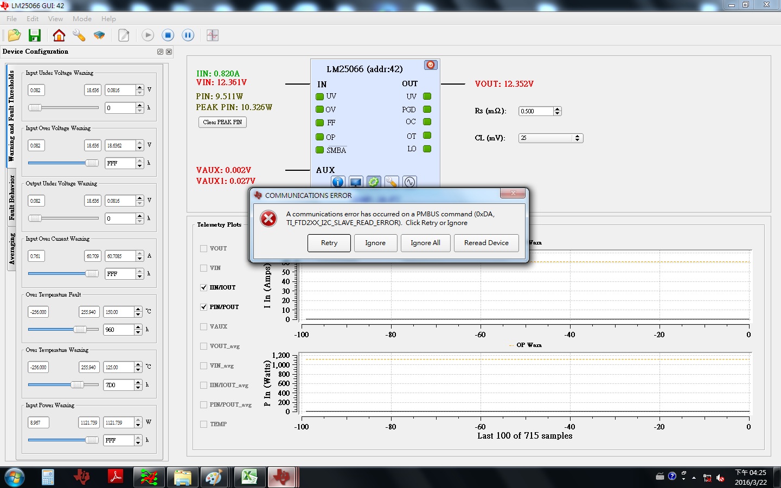781x488 pixels.
Task: Click the monitor icon under AUX
Action: (x=356, y=182)
